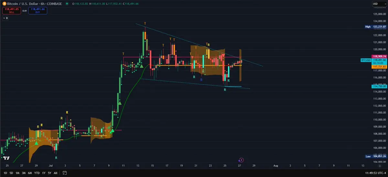Click the TradingView logo on the chart
The width and height of the screenshot is (388, 177).
coord(6,158)
